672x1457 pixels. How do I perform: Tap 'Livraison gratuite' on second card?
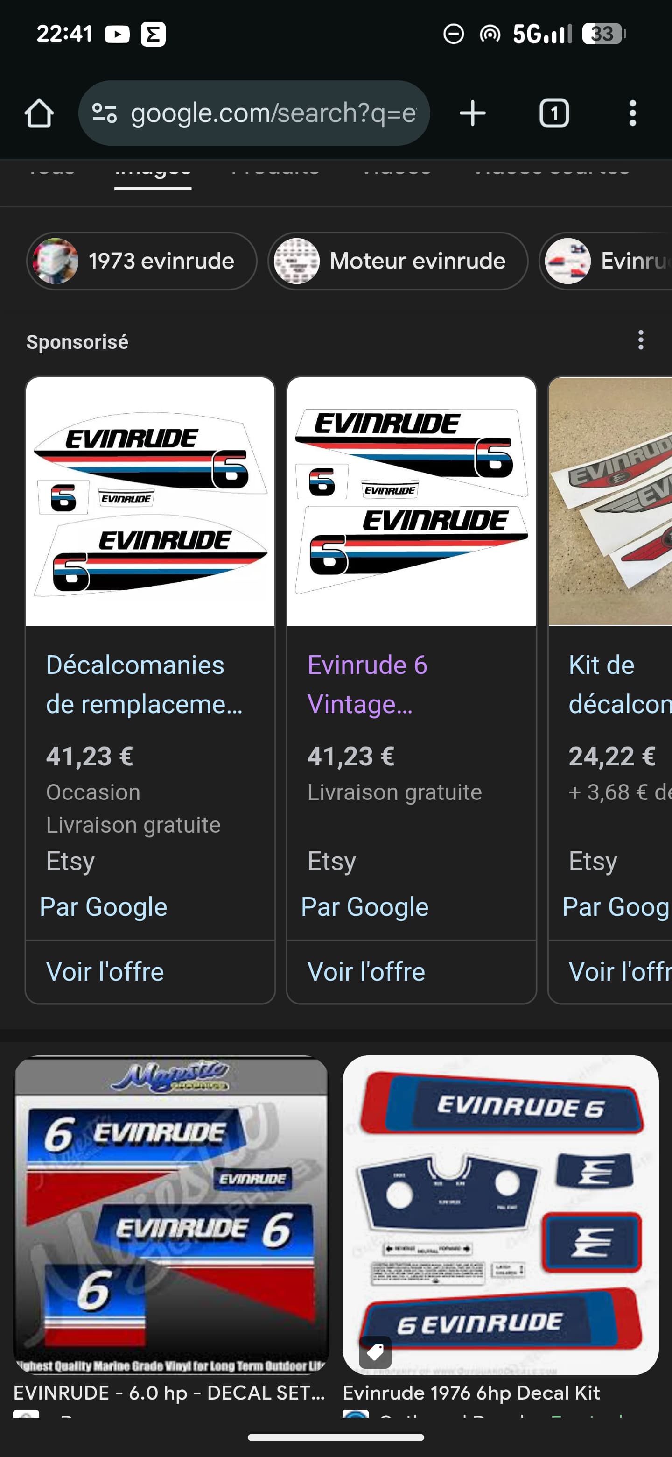coord(394,792)
